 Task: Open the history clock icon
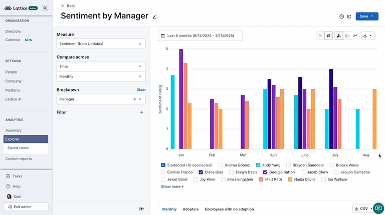341,16
